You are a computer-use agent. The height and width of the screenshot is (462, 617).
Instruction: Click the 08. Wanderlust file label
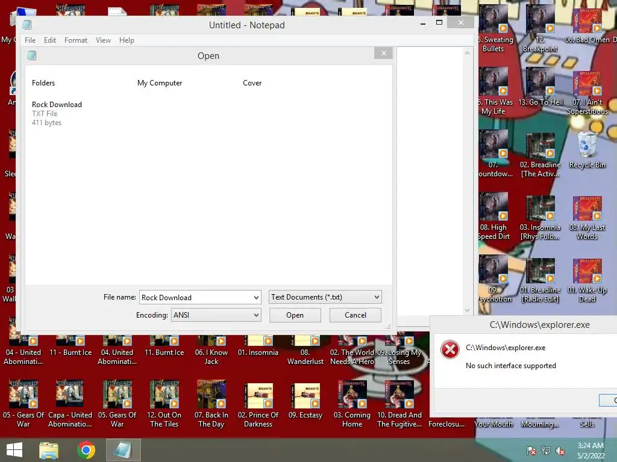(305, 357)
